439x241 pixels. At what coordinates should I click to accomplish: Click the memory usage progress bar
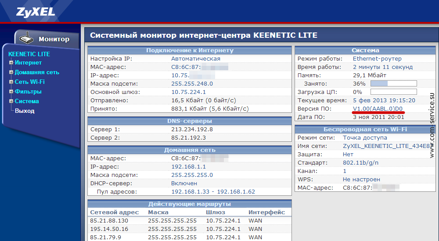pos(393,84)
